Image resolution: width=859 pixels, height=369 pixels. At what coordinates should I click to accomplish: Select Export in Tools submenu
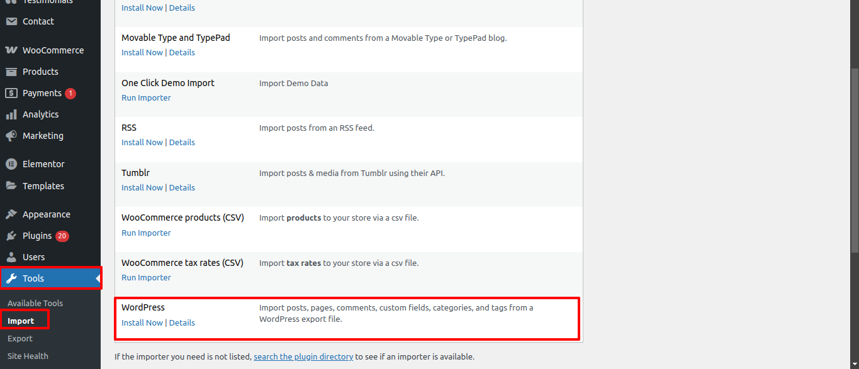(x=20, y=338)
